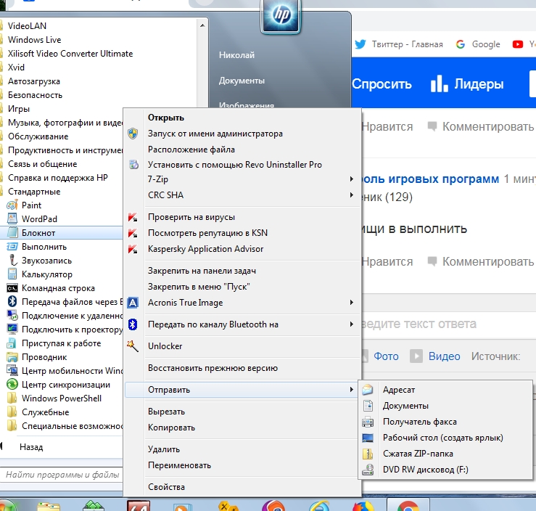
Task: Click the Revo Uninstaller icon in context menu
Action: pyautogui.click(x=133, y=165)
